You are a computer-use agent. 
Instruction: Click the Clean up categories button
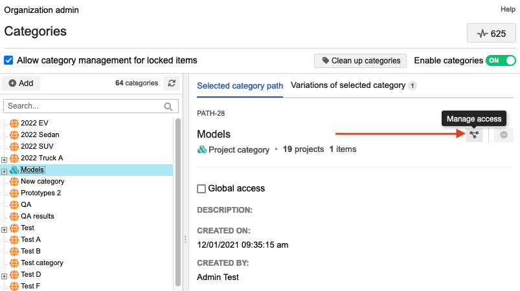coord(360,61)
